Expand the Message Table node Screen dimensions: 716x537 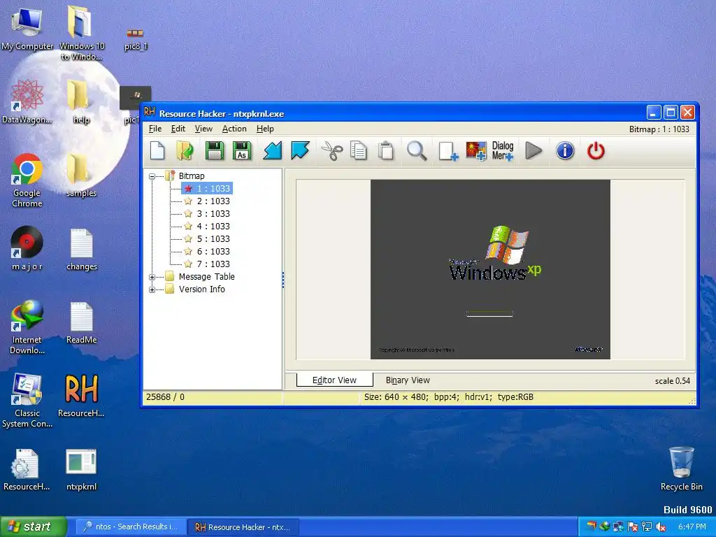tap(152, 277)
